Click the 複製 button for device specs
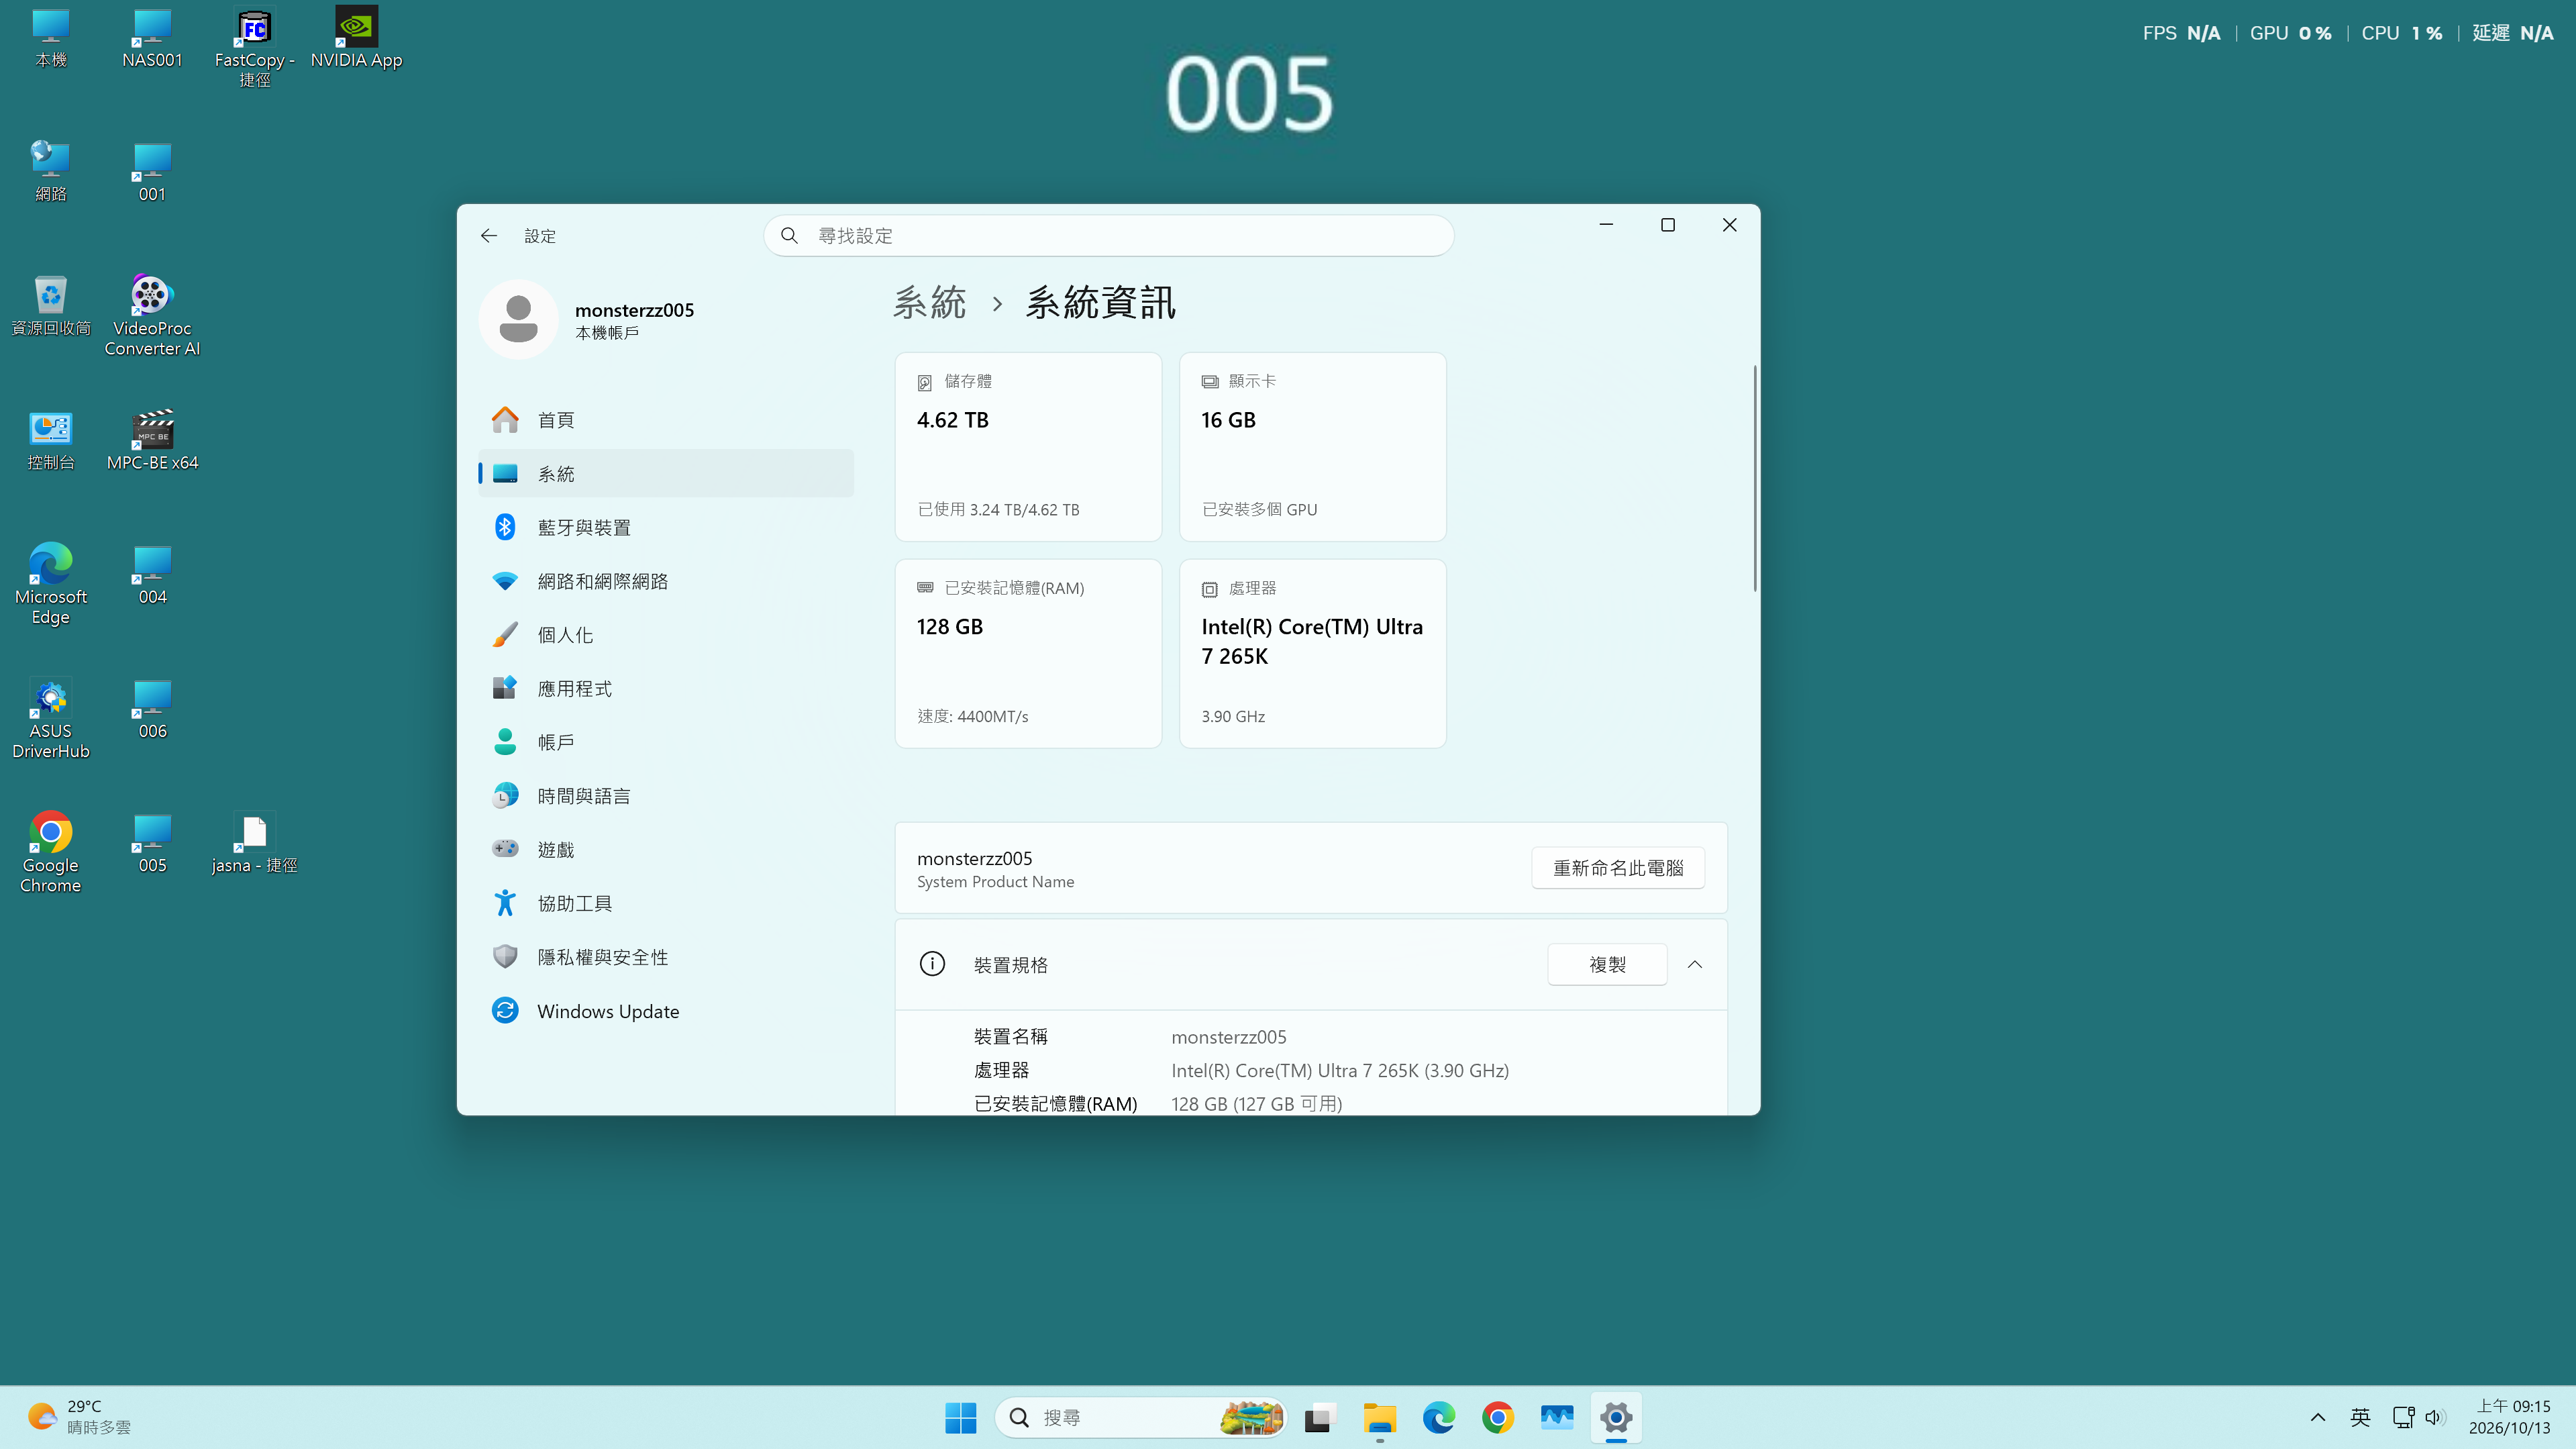Viewport: 2576px width, 1449px height. click(x=1607, y=964)
